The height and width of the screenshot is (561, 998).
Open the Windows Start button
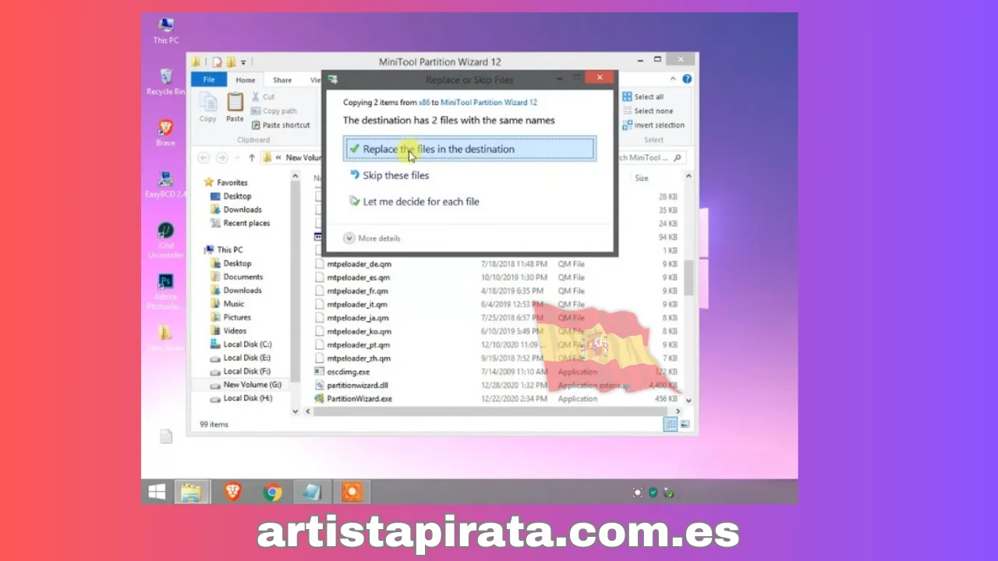point(157,492)
